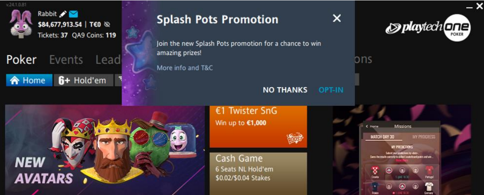Open messages via the envelope icon
This screenshot has width=484, height=195.
coord(73,14)
